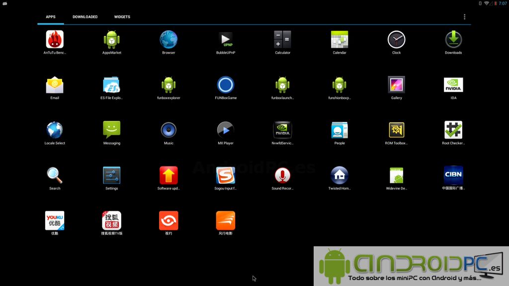Open the NVIDIA IDA app
The height and width of the screenshot is (286, 509).
(453, 85)
